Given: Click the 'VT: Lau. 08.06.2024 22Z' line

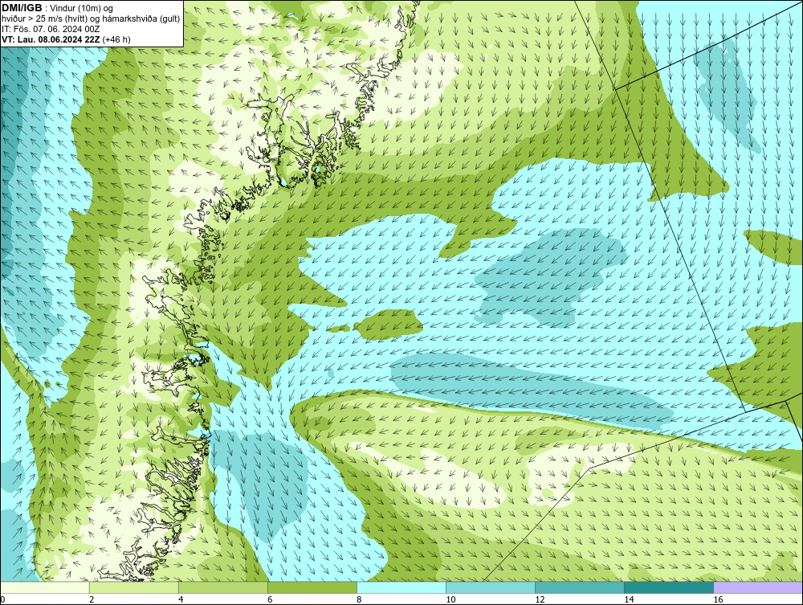Looking at the screenshot, I should (66, 39).
